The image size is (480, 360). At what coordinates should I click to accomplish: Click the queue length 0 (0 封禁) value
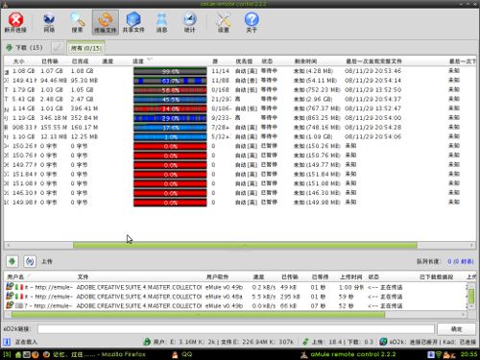click(x=461, y=261)
